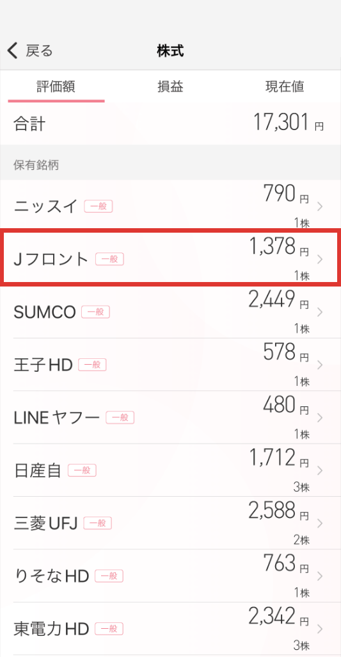Image resolution: width=341 pixels, height=657 pixels.
Task: Tap the 合計 total 17,301円 row
Action: [x=170, y=124]
